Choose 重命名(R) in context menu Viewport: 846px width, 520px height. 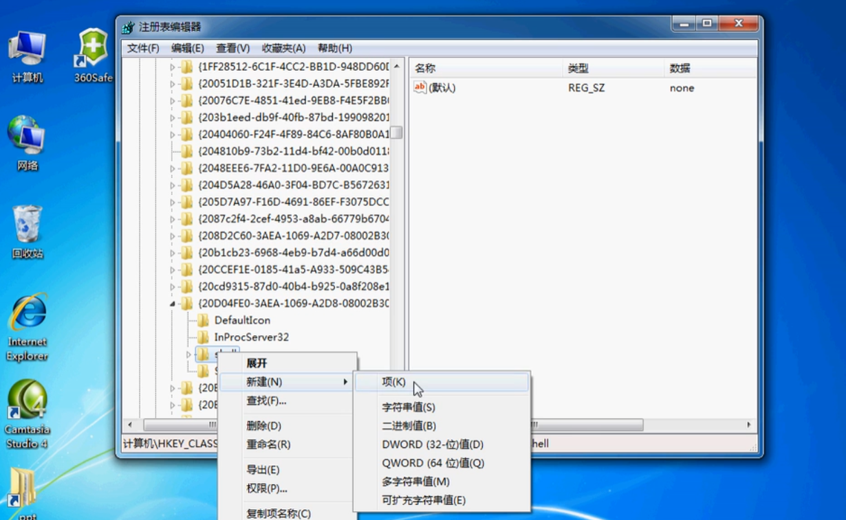(x=288, y=444)
